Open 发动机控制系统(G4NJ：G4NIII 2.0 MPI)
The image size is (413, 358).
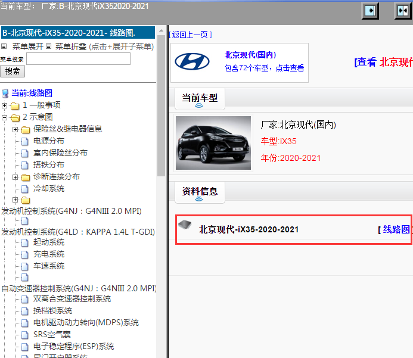tap(72, 211)
